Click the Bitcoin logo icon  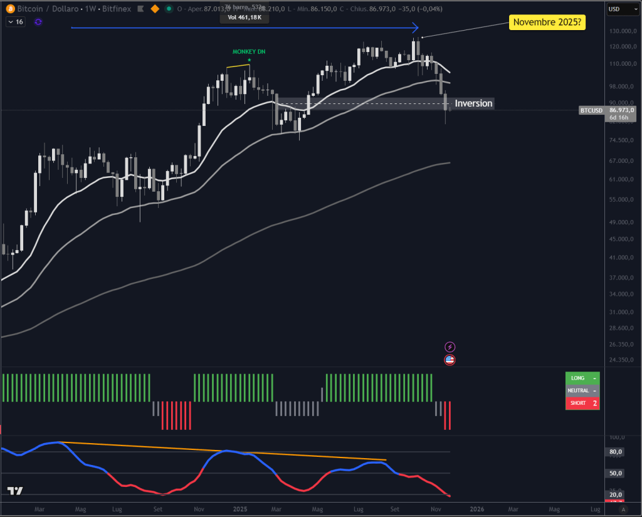[x=11, y=9]
